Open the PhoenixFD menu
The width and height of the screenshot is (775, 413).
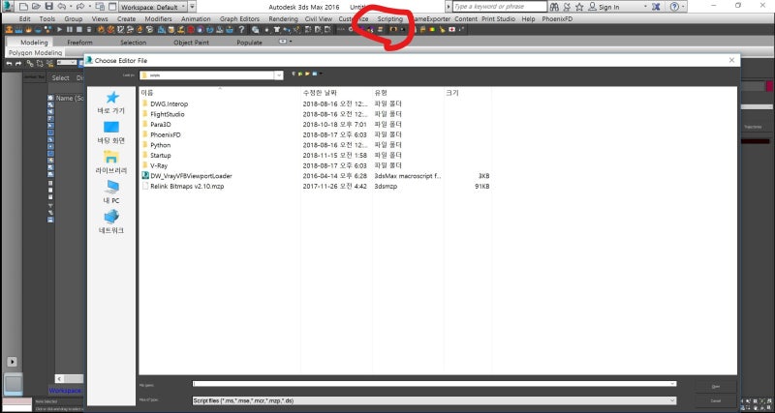(557, 18)
